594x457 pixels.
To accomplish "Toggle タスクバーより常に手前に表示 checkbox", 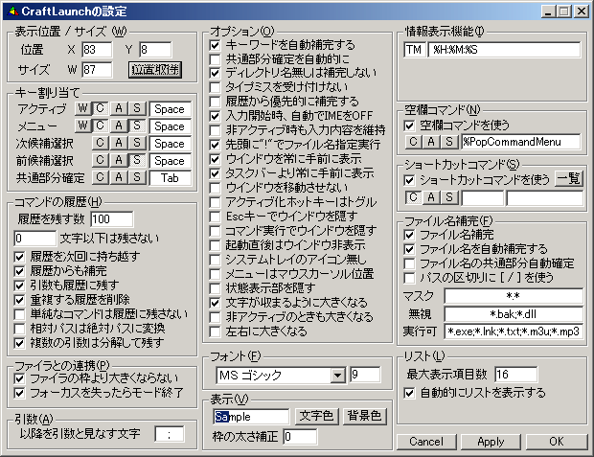I will 215,173.
